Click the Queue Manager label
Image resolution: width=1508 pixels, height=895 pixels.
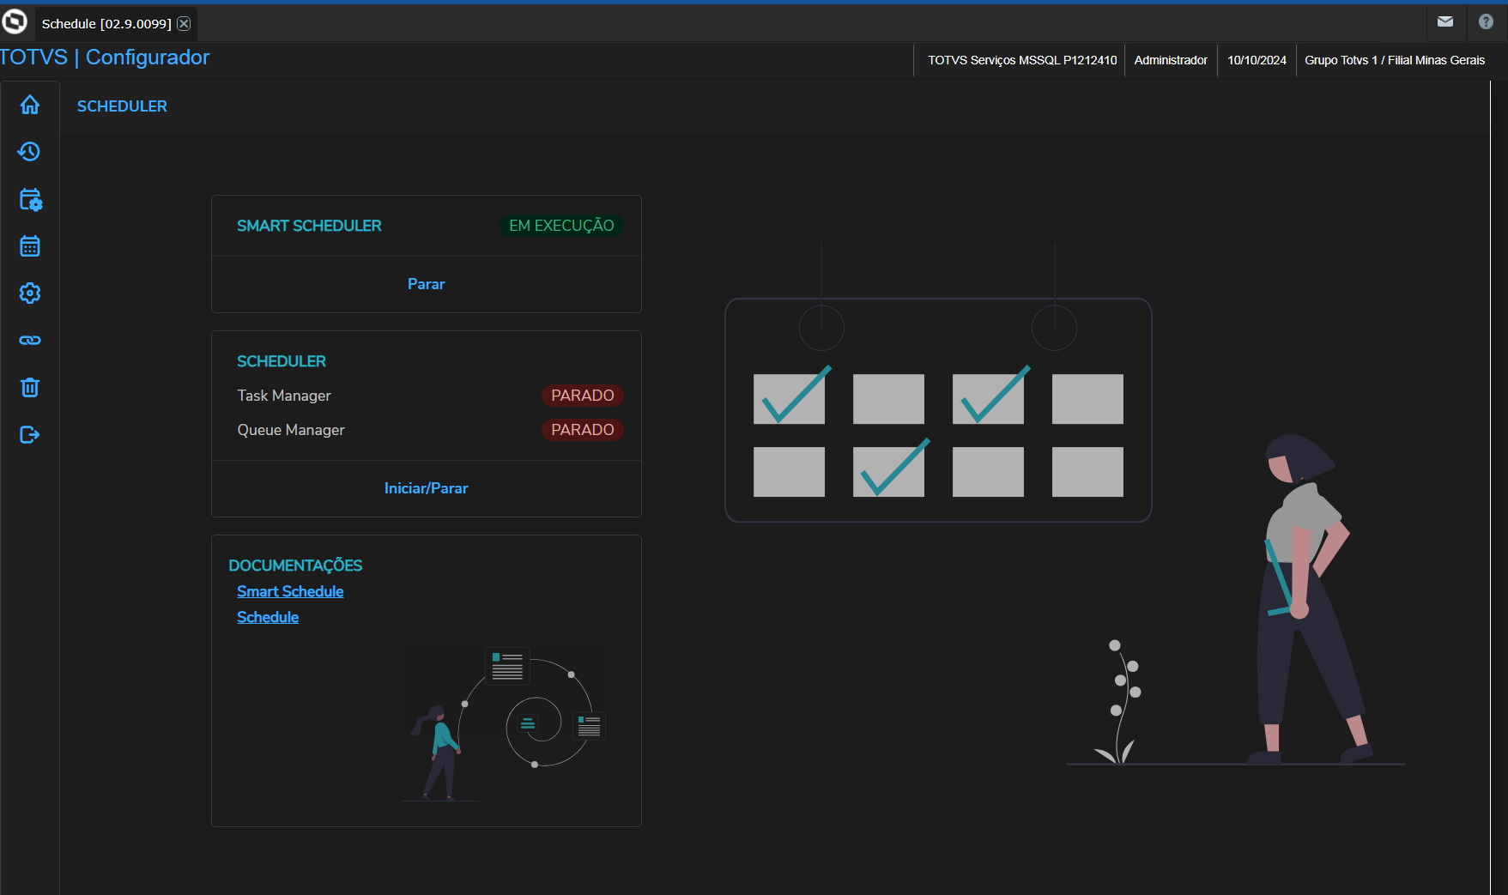(291, 430)
